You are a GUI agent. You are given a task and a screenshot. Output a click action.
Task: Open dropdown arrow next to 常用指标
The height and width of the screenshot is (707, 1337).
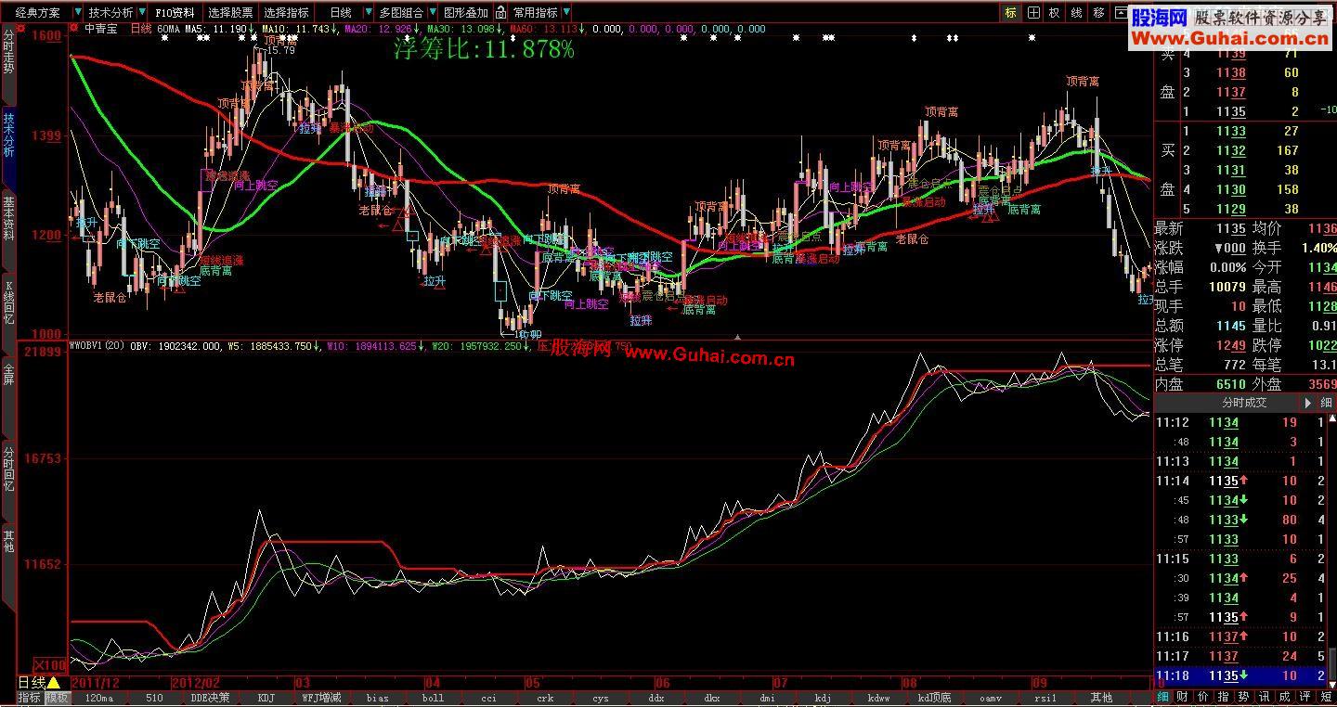(566, 13)
